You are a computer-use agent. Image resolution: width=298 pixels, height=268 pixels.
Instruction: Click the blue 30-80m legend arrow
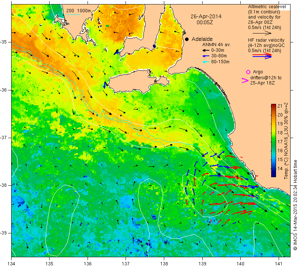[206, 56]
